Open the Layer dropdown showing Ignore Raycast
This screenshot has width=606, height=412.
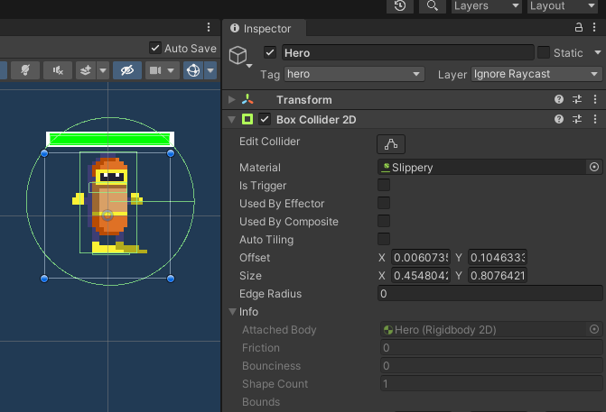(536, 74)
